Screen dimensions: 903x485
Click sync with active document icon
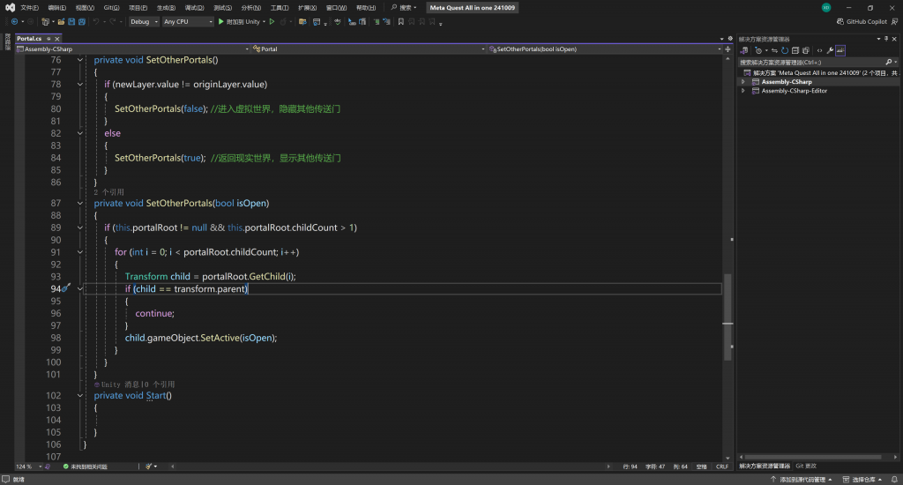tap(774, 50)
